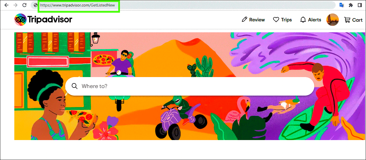Image resolution: width=366 pixels, height=160 pixels.
Task: Click the browser forward arrow
Action: [x=15, y=5]
